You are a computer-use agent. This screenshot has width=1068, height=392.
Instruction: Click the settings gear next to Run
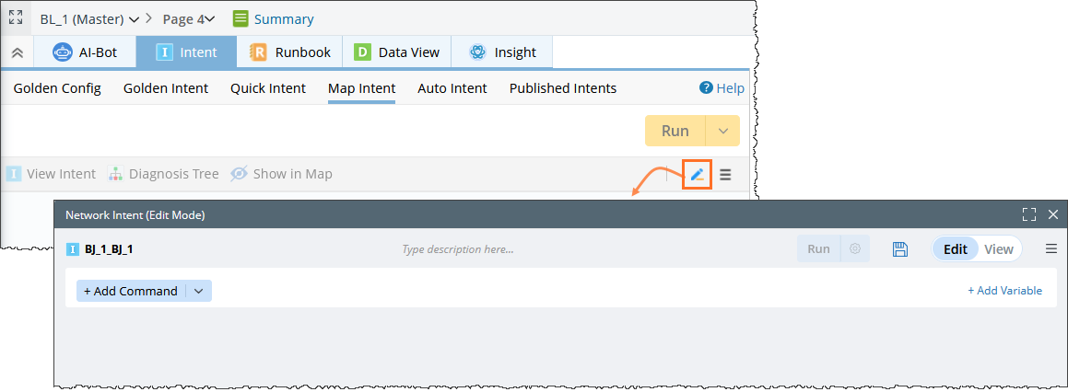tap(855, 249)
